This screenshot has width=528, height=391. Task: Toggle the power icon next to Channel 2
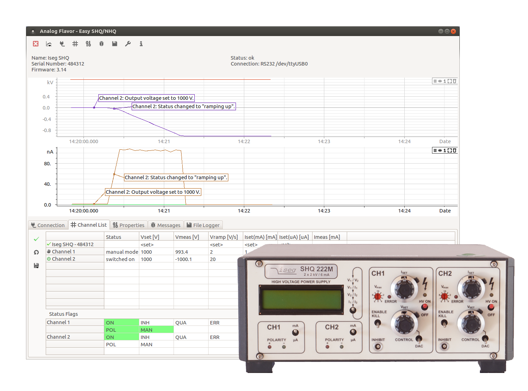pos(49,259)
